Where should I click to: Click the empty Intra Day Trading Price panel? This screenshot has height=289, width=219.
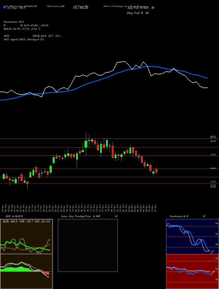[88, 245]
